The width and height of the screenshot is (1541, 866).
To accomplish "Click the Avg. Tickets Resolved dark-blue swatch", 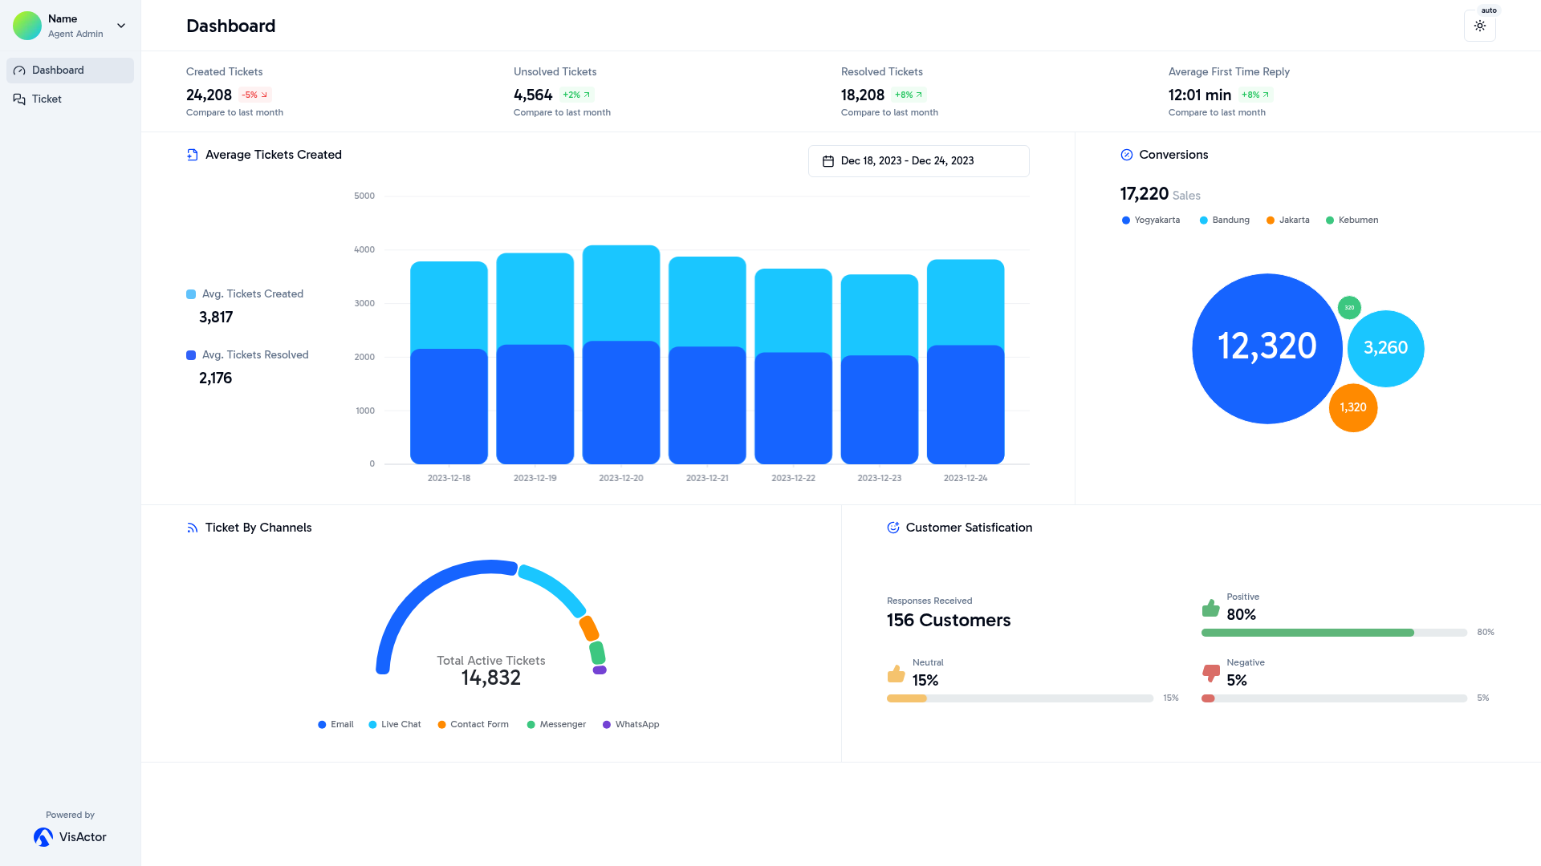I will (x=191, y=355).
